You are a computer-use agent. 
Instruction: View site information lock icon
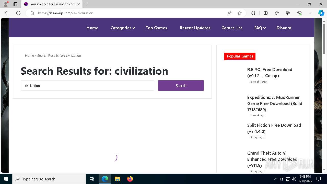[32, 13]
